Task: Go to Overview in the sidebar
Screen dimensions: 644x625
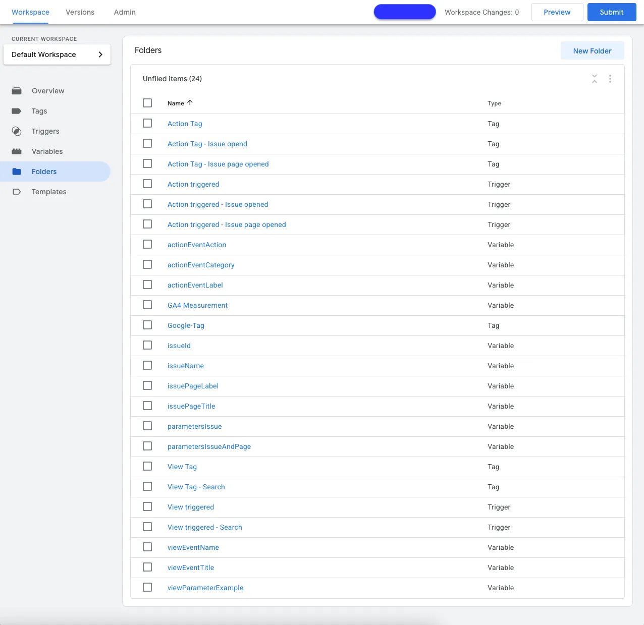Action: click(x=48, y=91)
